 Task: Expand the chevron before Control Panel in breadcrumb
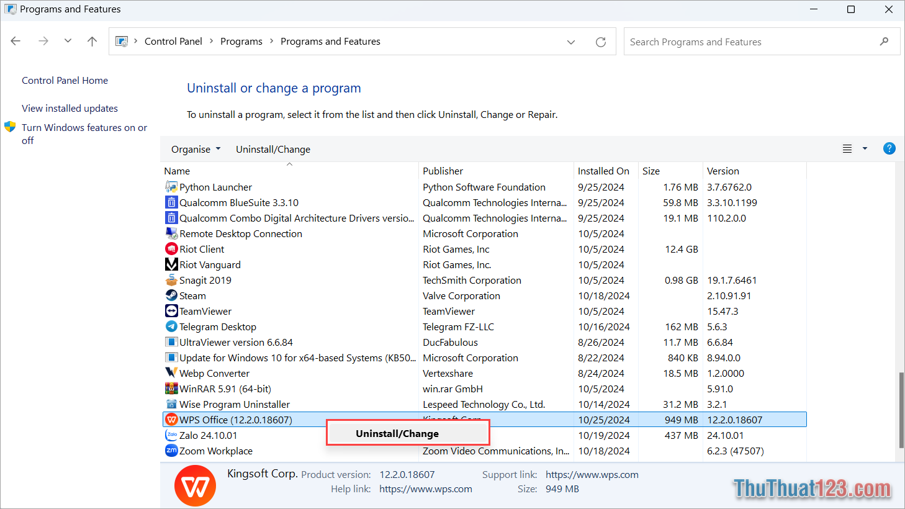[135, 41]
